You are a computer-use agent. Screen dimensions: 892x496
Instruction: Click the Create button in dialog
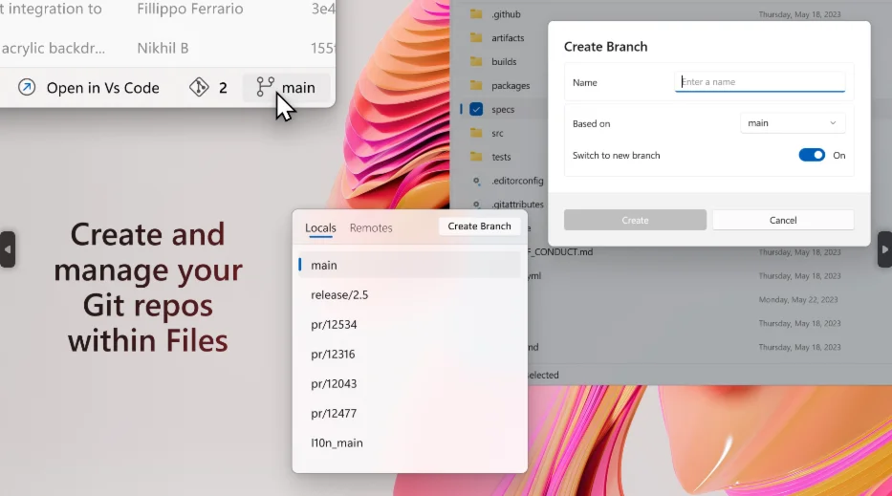pos(635,220)
